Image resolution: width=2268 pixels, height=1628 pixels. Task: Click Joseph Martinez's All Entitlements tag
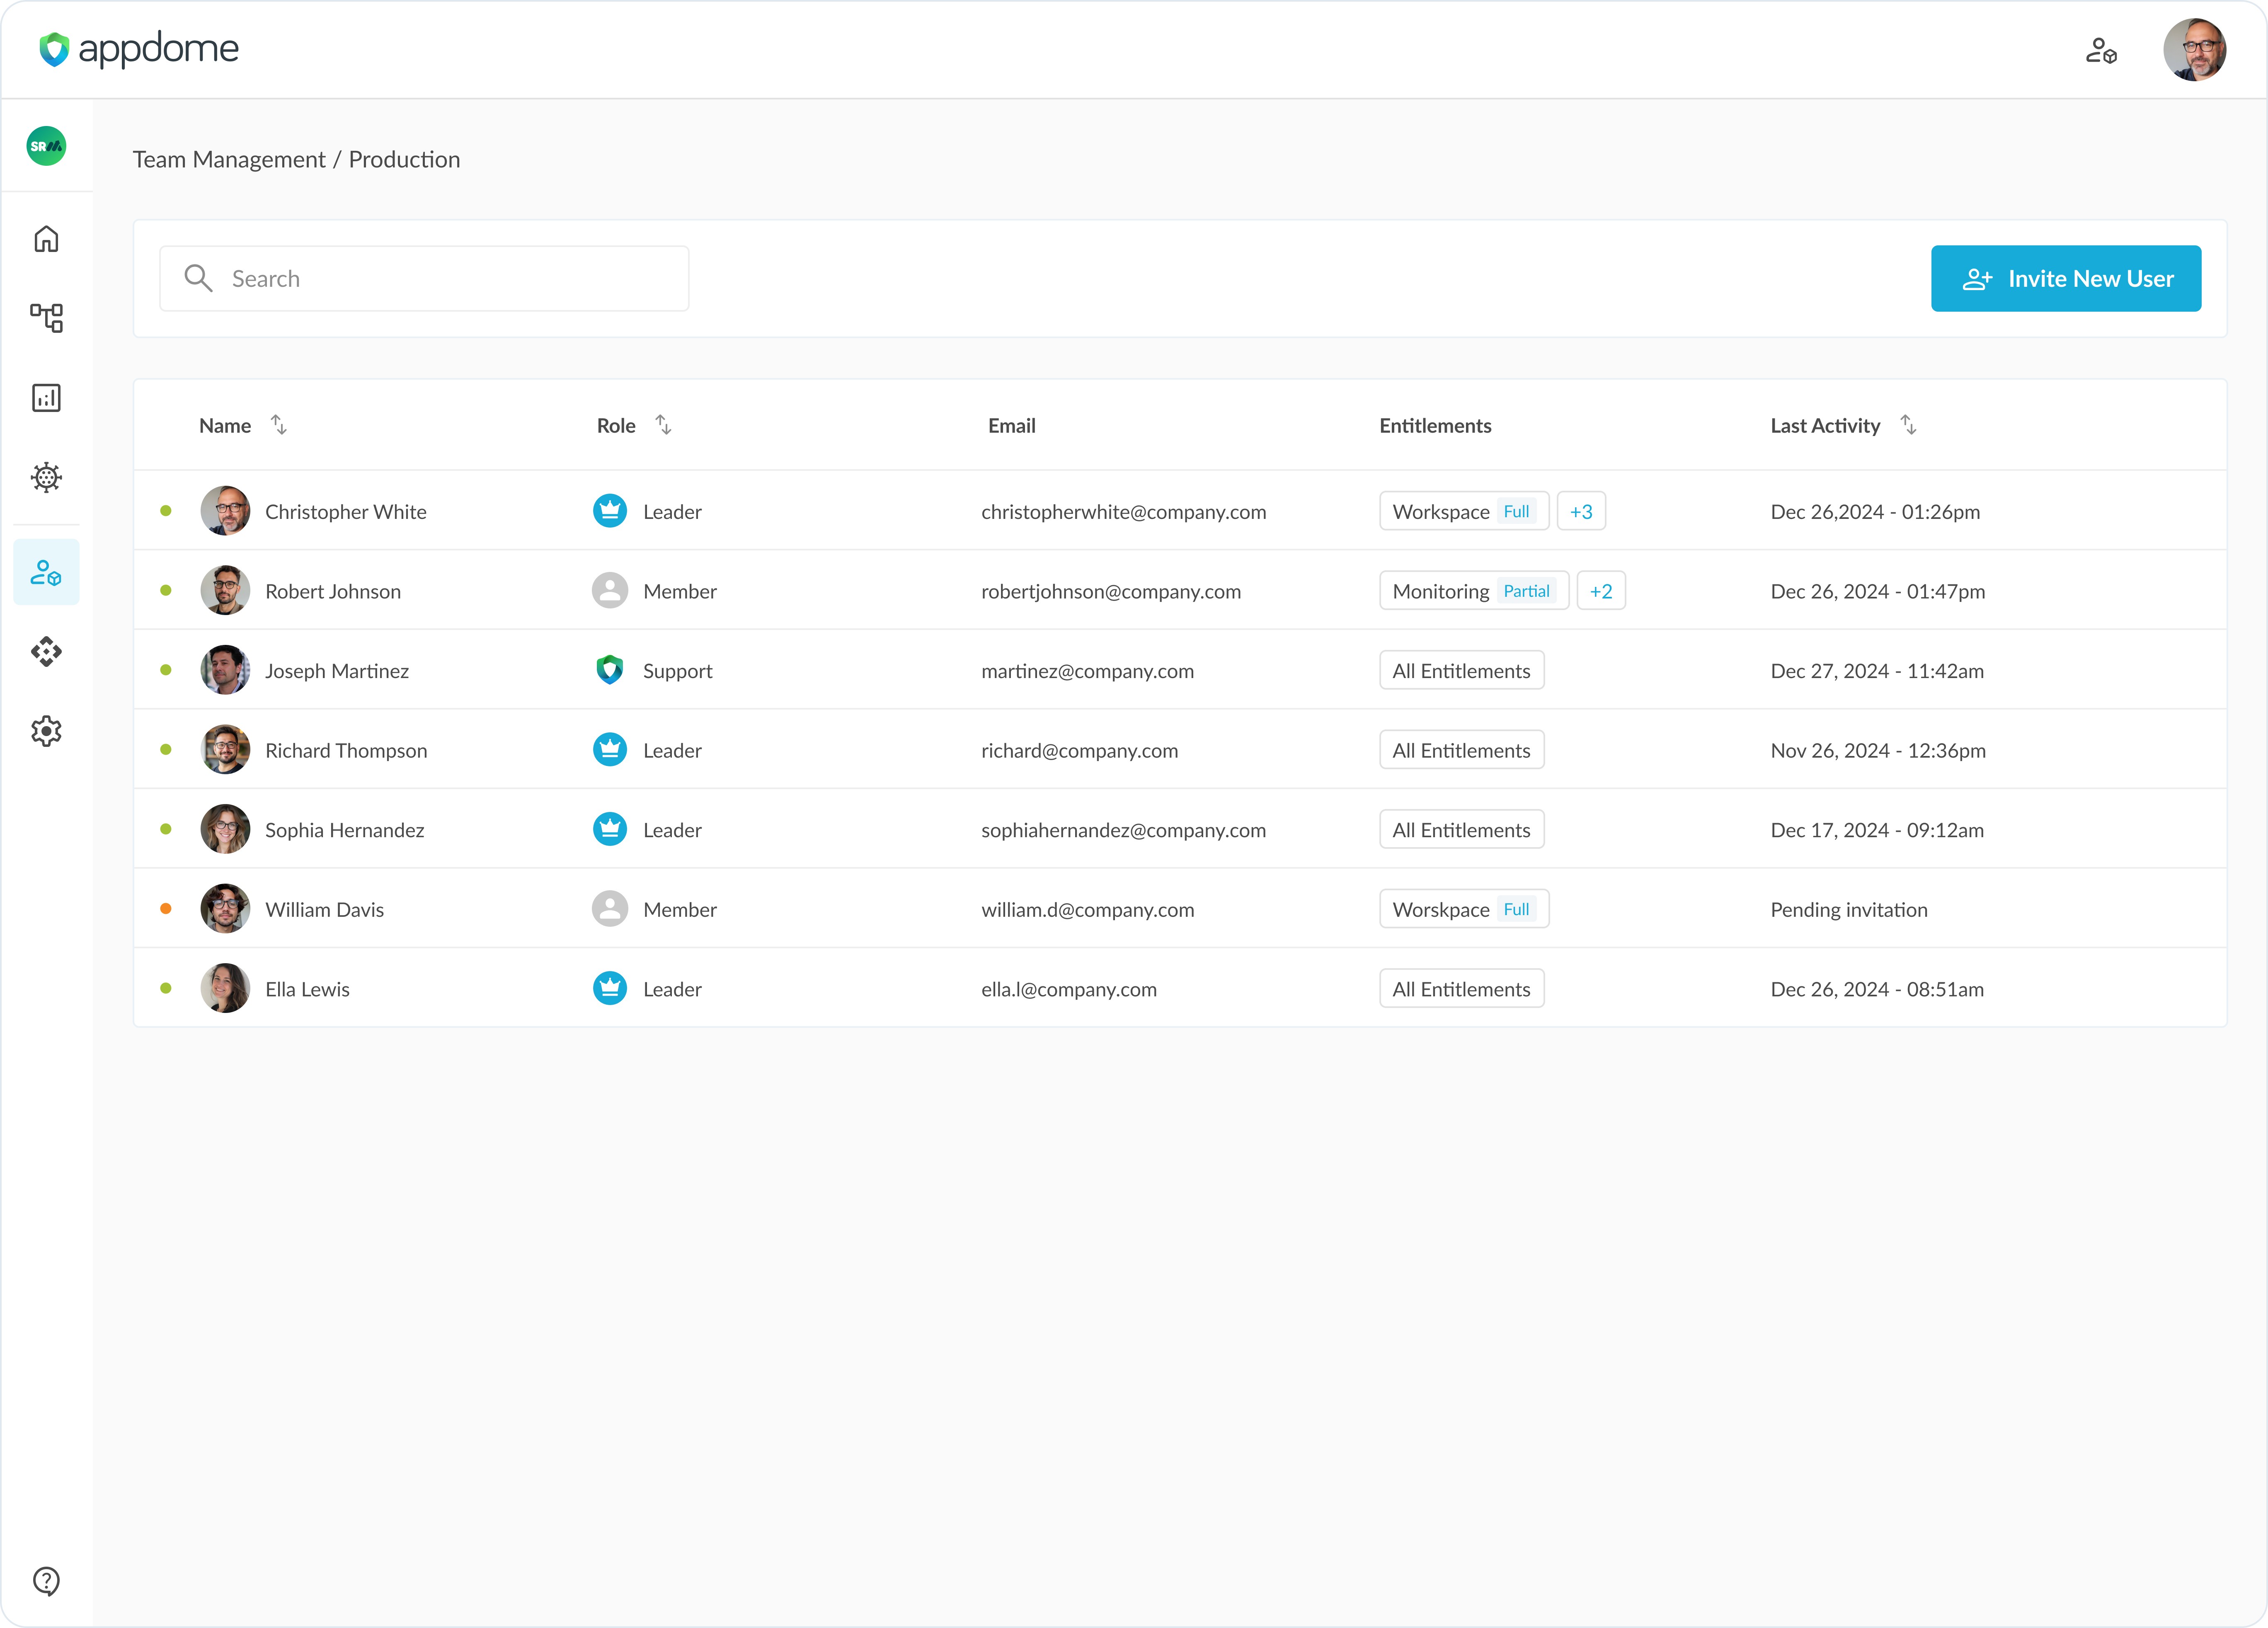(x=1462, y=670)
